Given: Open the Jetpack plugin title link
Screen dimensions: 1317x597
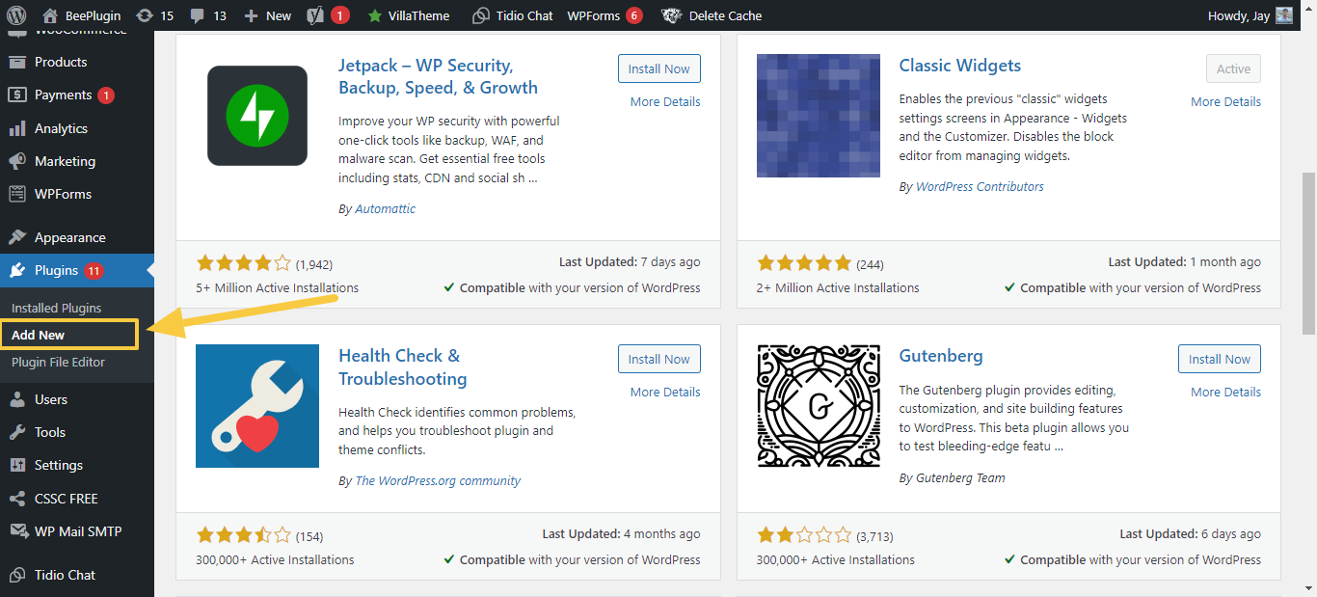Looking at the screenshot, I should 438,76.
